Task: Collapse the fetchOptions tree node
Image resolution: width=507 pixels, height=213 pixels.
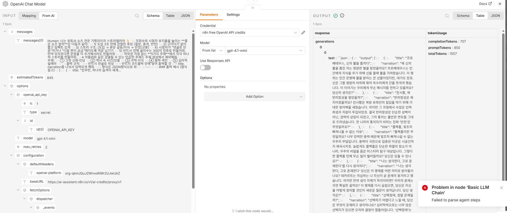Action: point(18,190)
